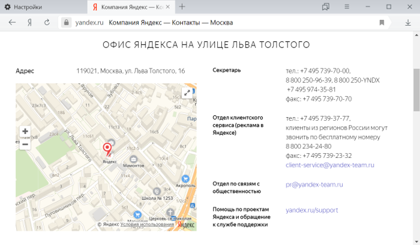Click the Яндекс logo in the map's bottom-right corner
This screenshot has height=245, width=420.
[x=186, y=225]
